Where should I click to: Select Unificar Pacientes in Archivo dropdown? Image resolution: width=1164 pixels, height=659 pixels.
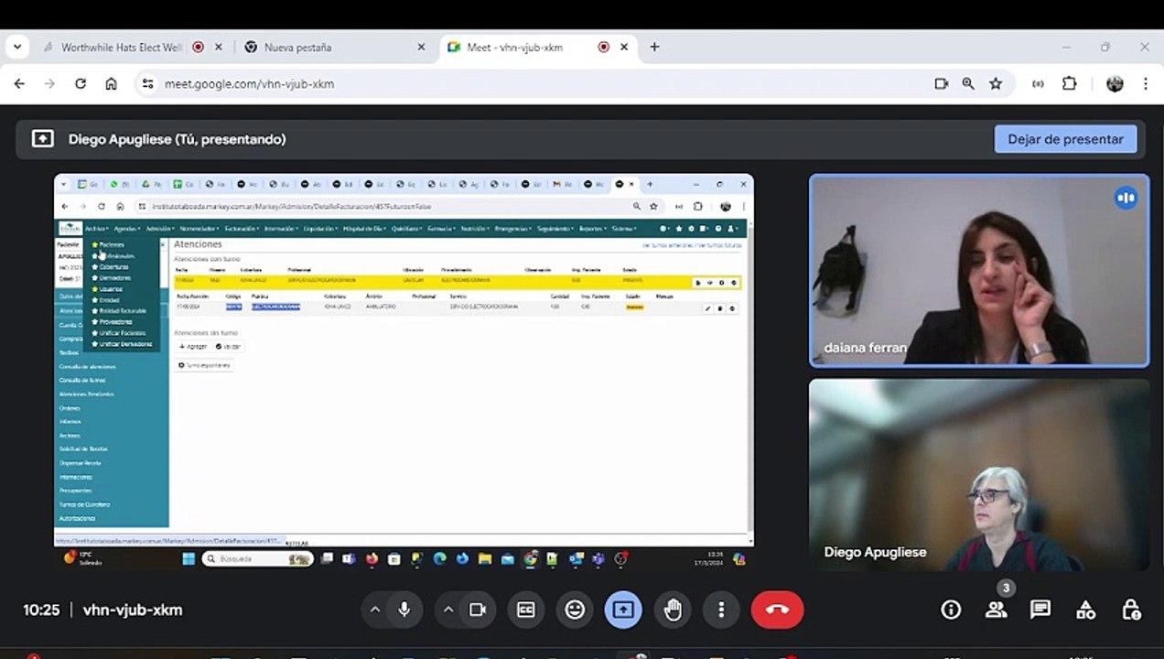(122, 333)
